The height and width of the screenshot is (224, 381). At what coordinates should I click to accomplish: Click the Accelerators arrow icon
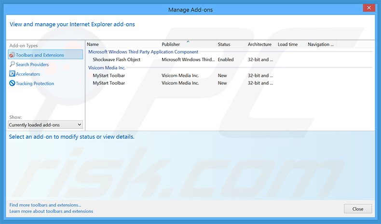click(x=12, y=74)
